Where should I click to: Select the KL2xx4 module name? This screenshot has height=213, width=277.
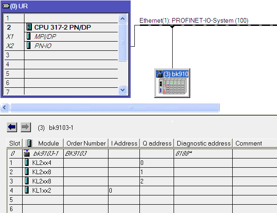coord(42,163)
